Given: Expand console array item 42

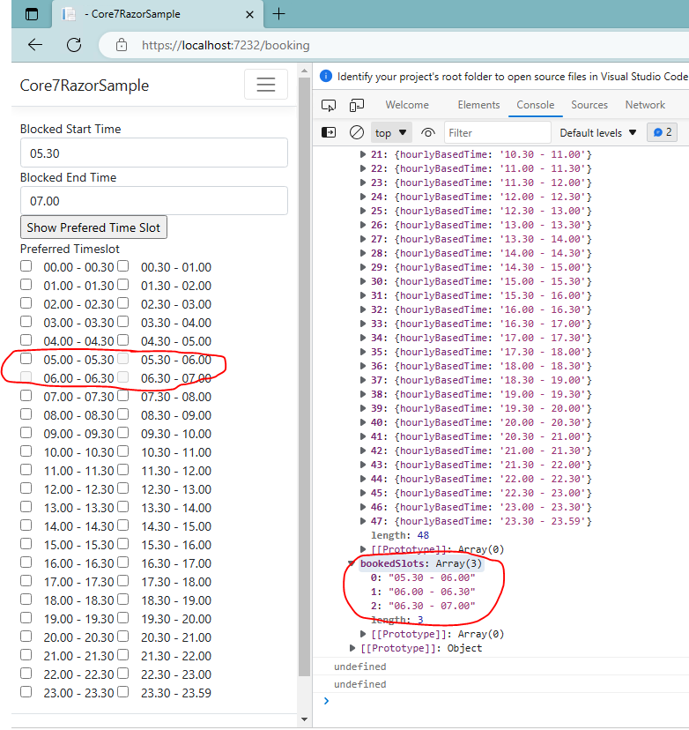Looking at the screenshot, I should [363, 451].
